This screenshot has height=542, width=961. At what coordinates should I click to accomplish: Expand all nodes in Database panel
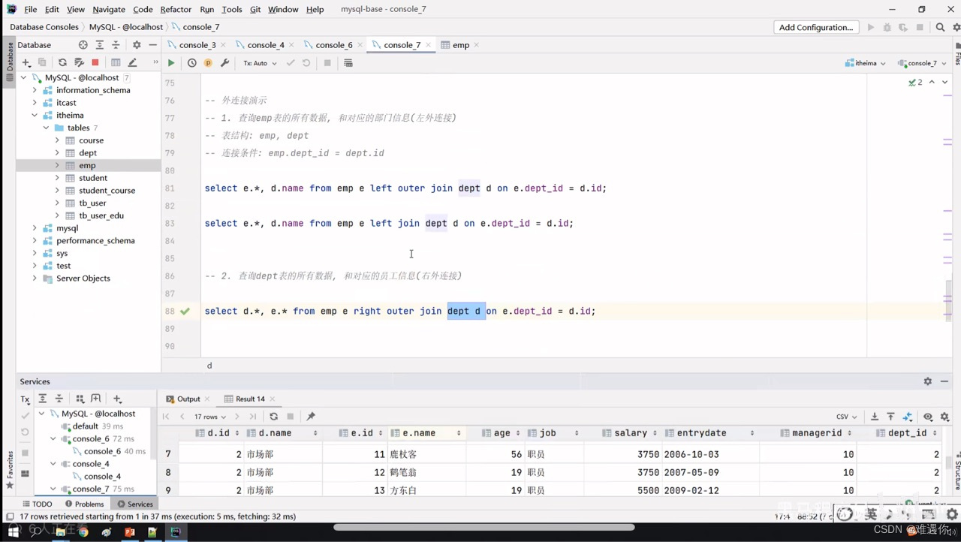(x=99, y=45)
